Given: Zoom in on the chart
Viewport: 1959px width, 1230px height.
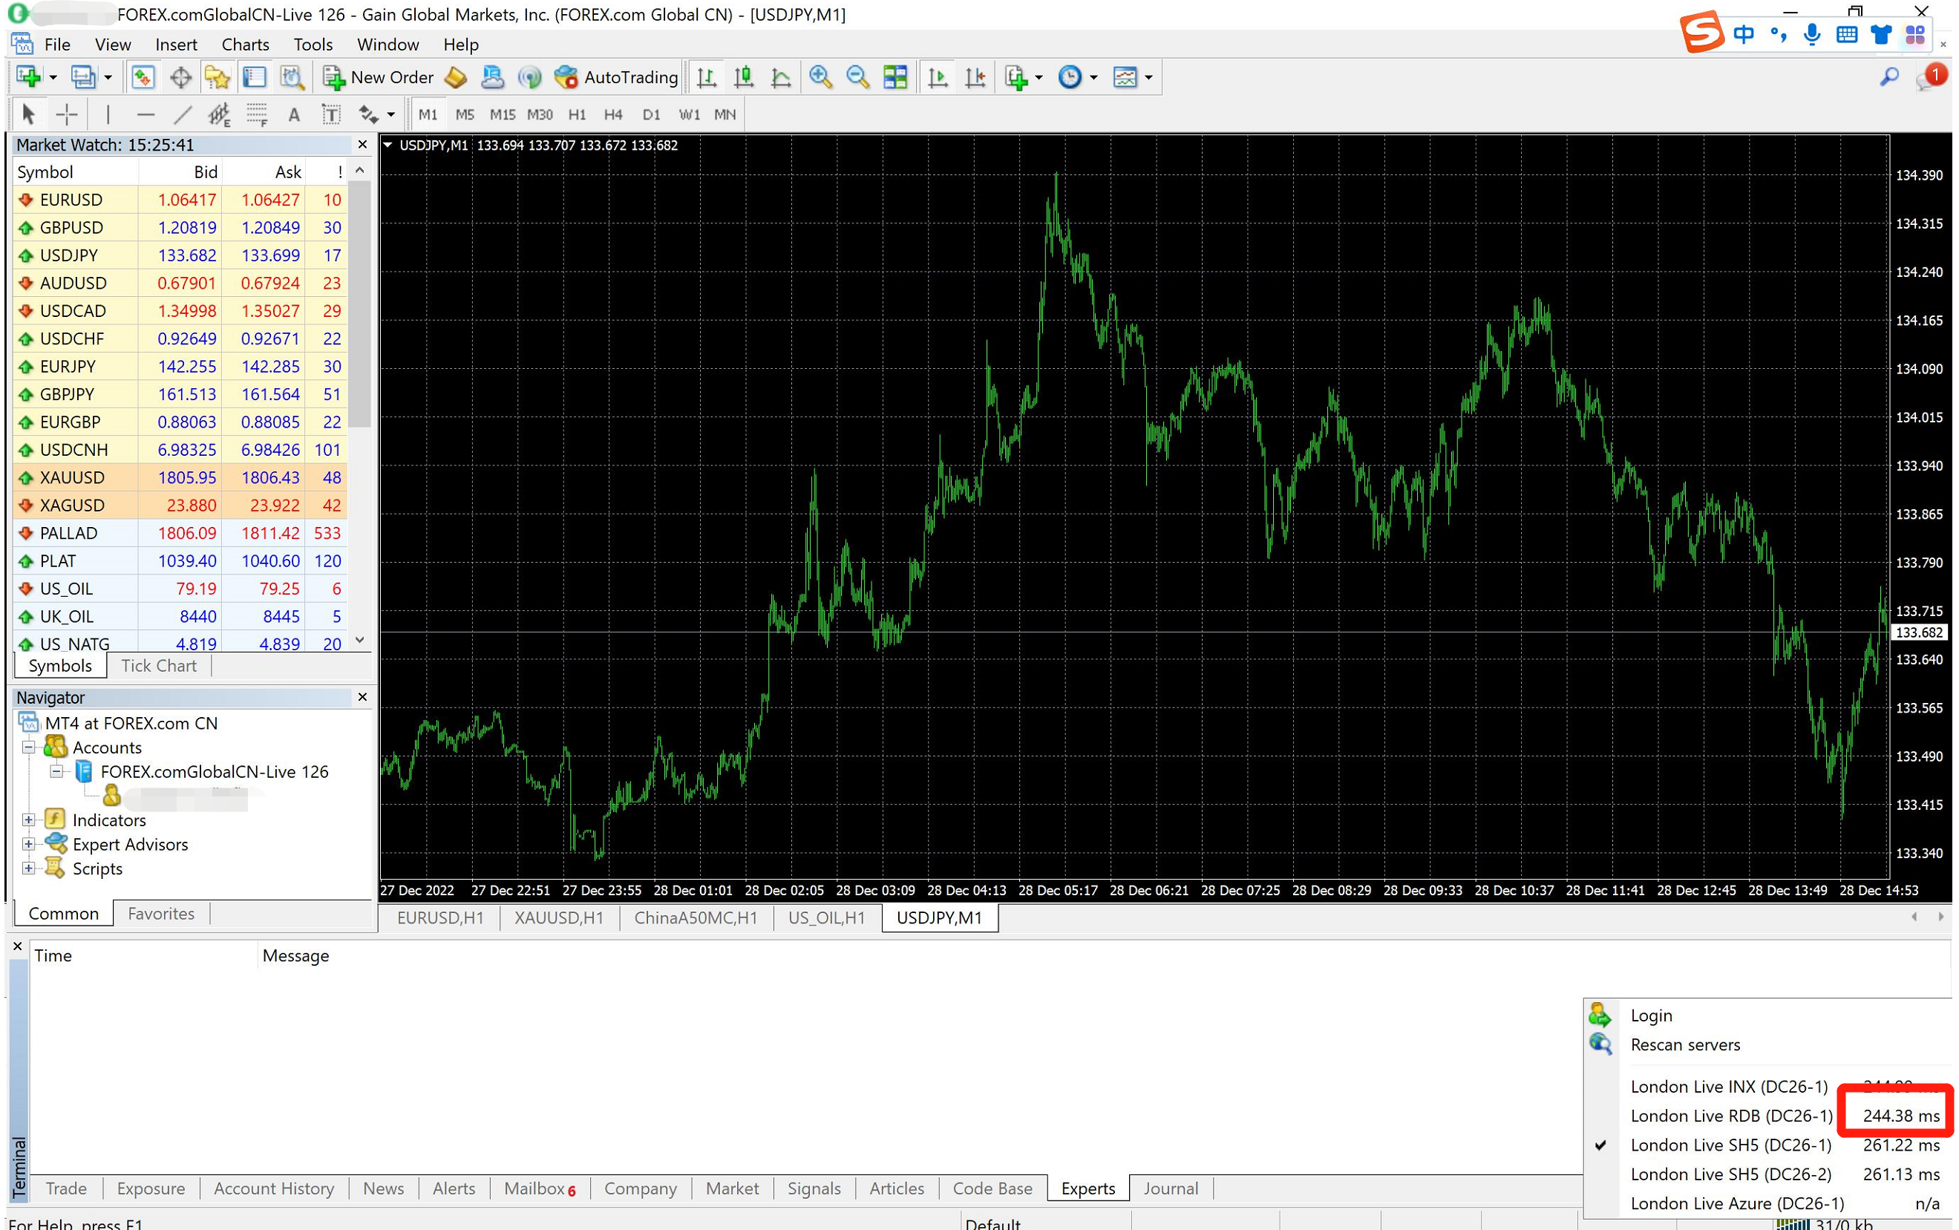Looking at the screenshot, I should (820, 77).
